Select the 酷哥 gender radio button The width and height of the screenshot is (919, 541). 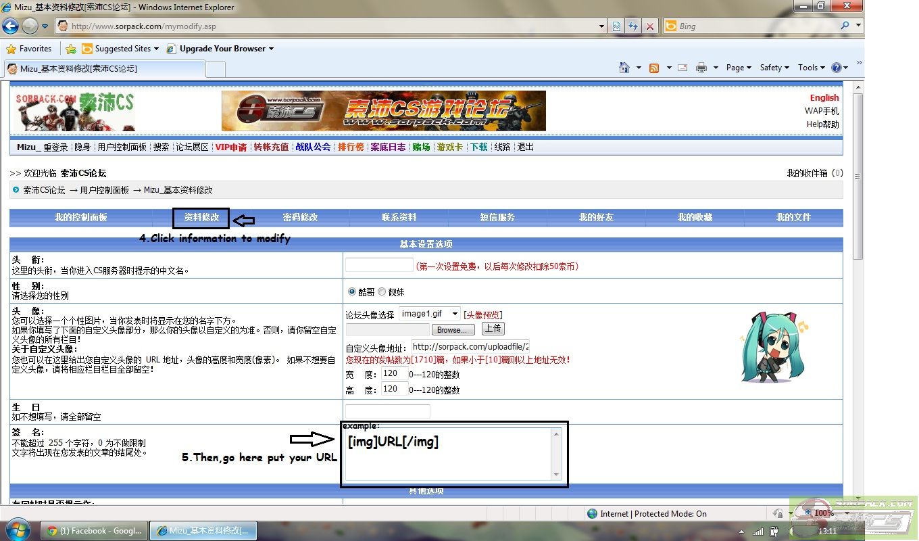click(353, 291)
